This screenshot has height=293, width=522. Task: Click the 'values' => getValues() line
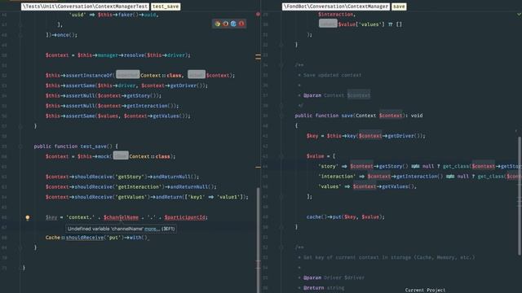pos(368,186)
